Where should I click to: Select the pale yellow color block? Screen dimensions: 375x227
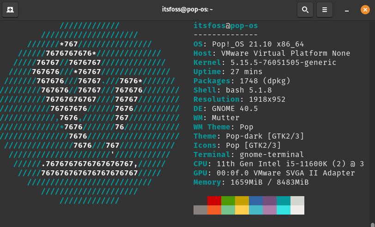tap(242, 210)
